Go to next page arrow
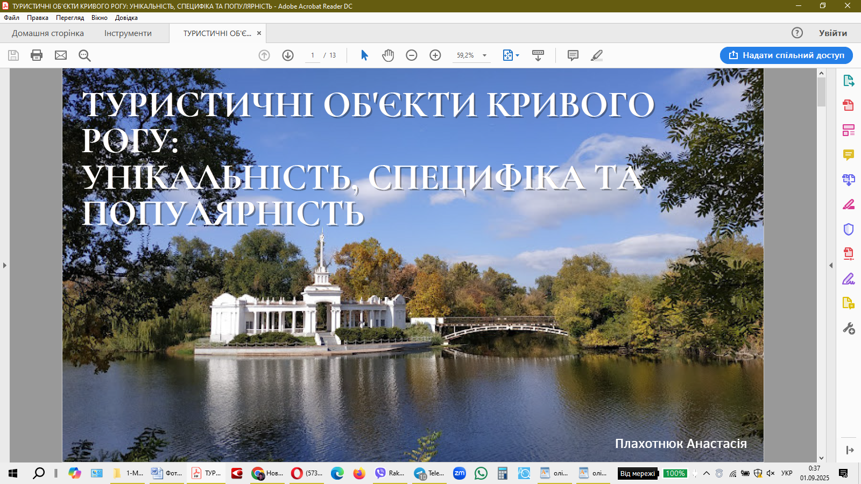The image size is (861, 484). tap(288, 55)
